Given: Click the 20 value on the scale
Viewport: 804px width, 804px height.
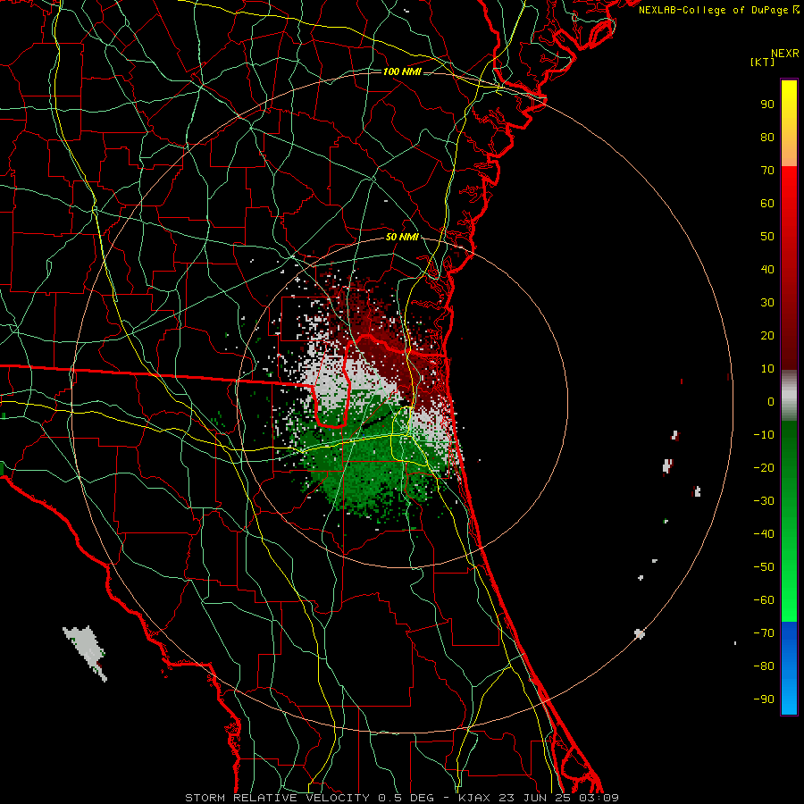Looking at the screenshot, I should point(767,336).
